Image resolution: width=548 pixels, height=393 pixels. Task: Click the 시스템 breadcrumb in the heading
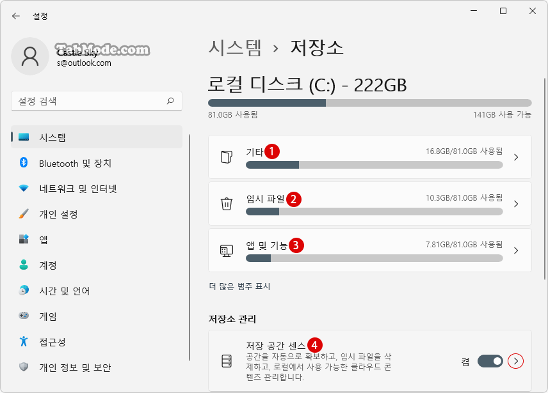235,48
